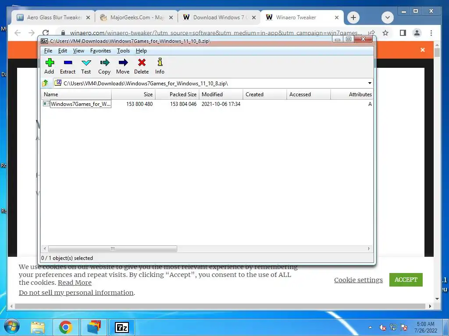Launch Windows Explorer from taskbar
The width and height of the screenshot is (449, 336).
pyautogui.click(x=38, y=327)
